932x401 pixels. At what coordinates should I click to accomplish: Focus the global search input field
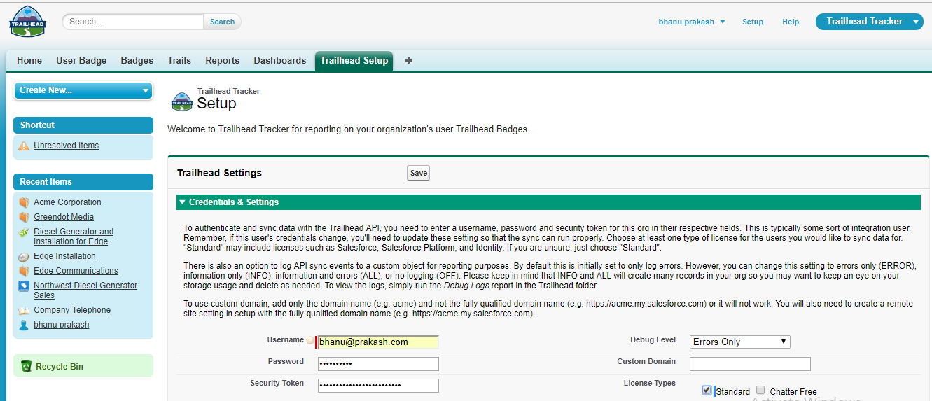click(x=133, y=22)
